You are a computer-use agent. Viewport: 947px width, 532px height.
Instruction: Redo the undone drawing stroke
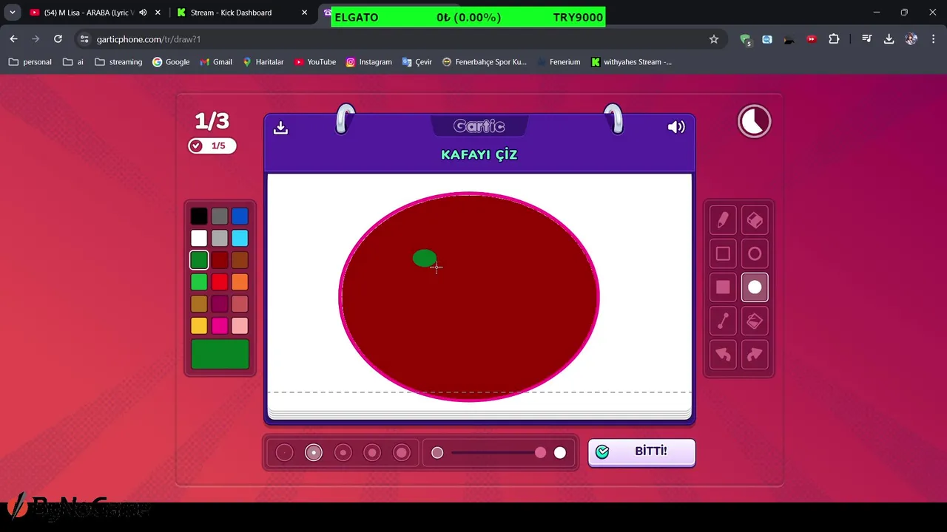pyautogui.click(x=755, y=355)
